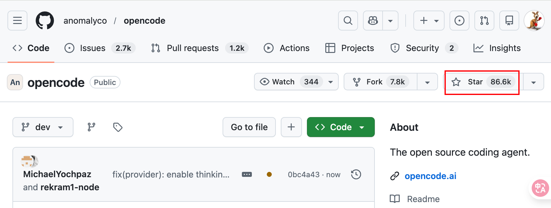
Task: View tags using the tag icon
Action: pyautogui.click(x=118, y=127)
